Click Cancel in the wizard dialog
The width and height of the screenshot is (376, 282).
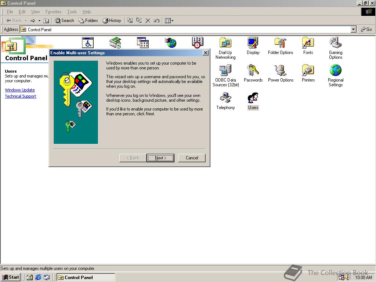192,158
